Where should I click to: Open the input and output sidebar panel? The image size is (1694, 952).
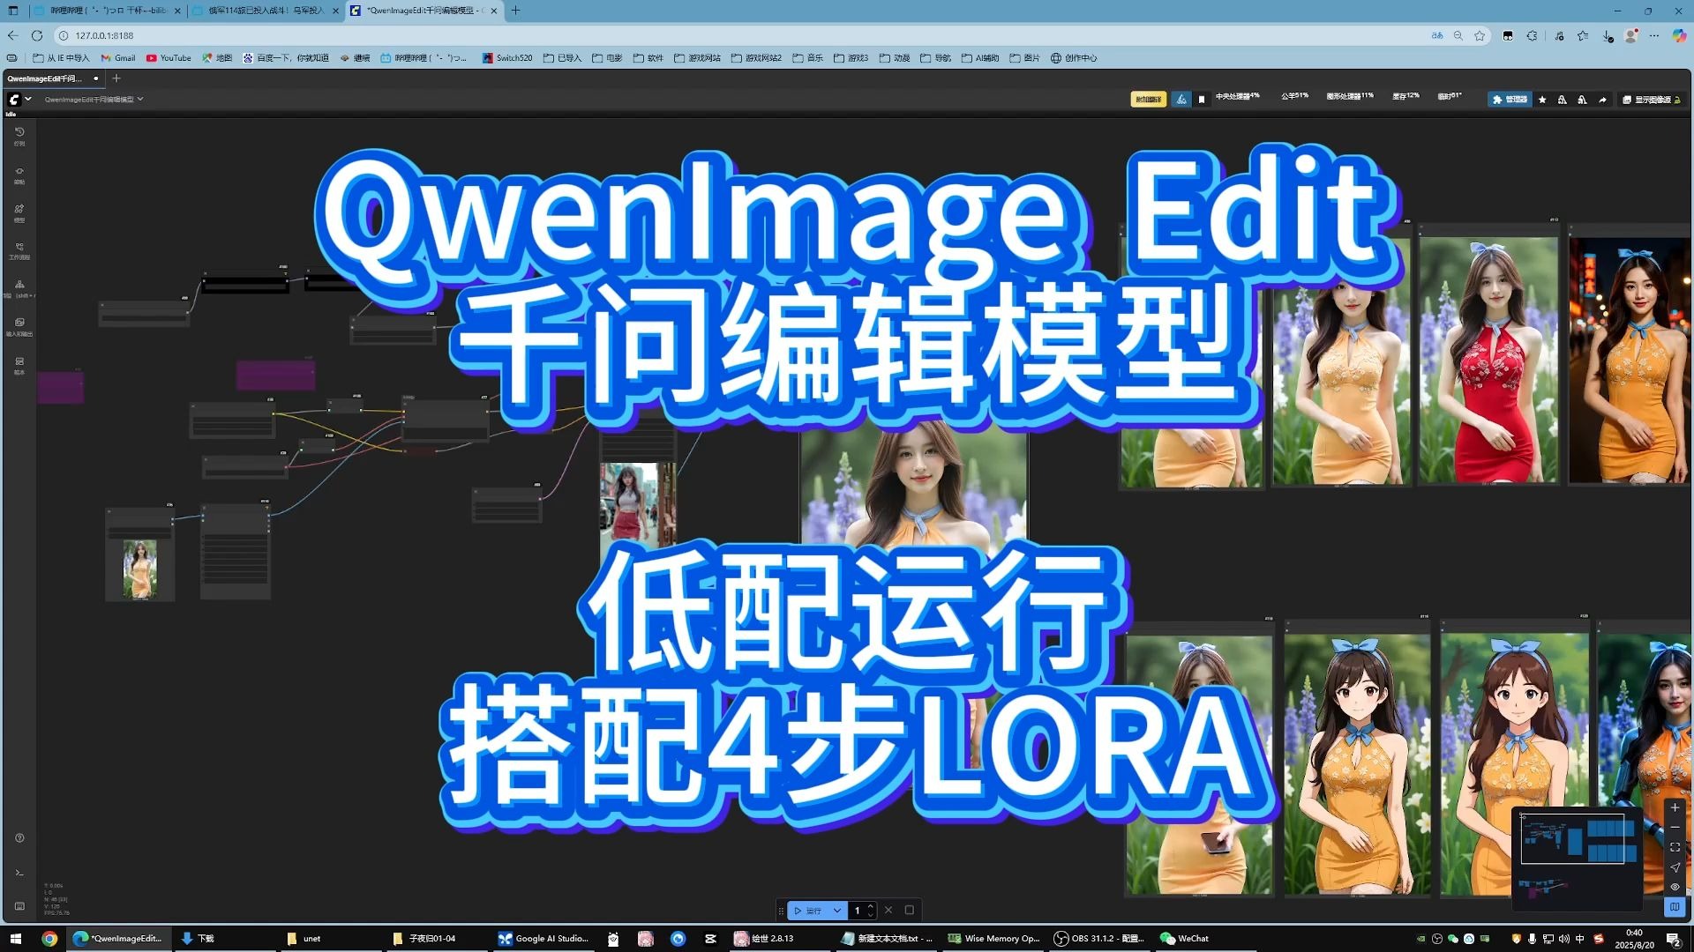click(x=19, y=326)
